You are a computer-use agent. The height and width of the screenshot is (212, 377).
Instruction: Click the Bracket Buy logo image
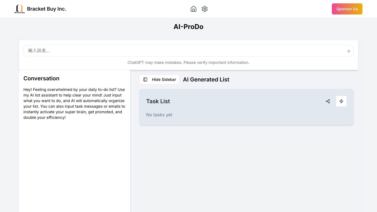click(x=20, y=9)
